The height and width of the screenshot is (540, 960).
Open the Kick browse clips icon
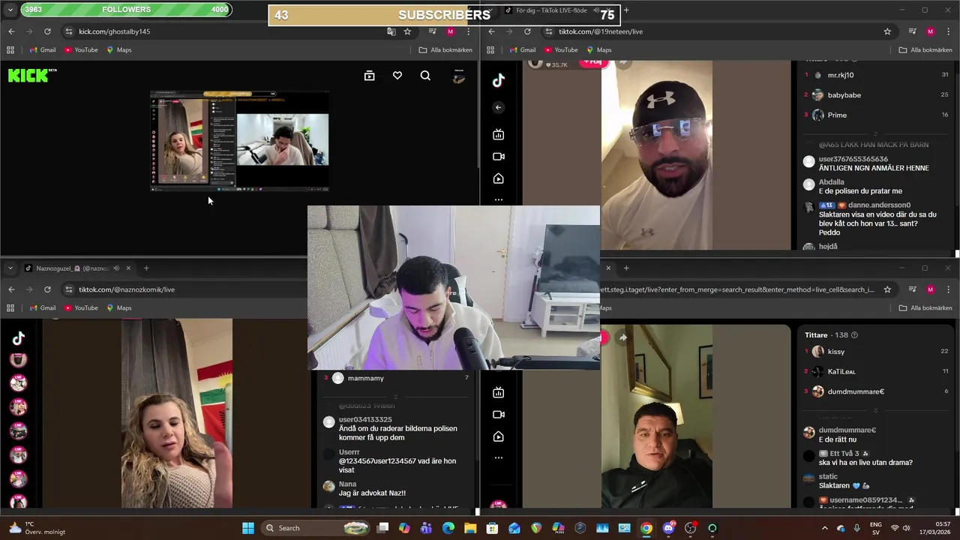point(369,76)
